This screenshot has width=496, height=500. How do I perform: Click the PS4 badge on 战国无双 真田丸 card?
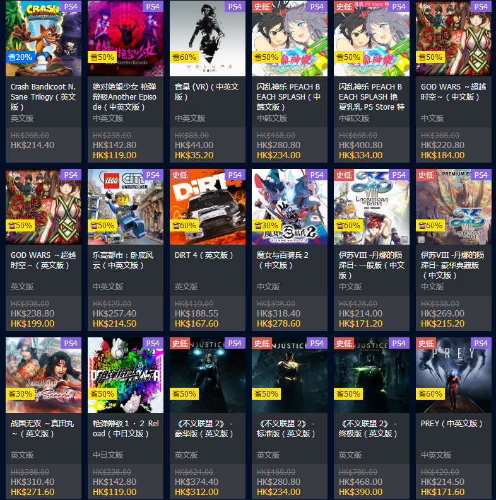pyautogui.click(x=71, y=344)
